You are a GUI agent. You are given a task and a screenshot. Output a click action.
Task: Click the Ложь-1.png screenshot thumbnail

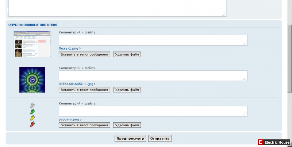coord(32,44)
